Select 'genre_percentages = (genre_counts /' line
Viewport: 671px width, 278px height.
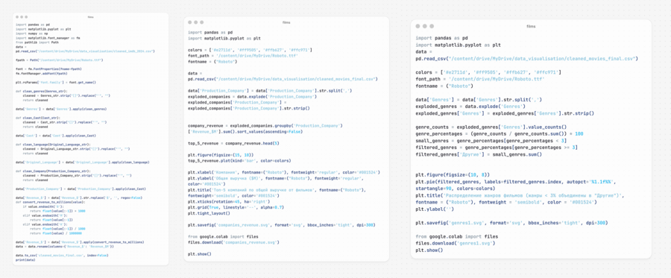click(x=500, y=134)
